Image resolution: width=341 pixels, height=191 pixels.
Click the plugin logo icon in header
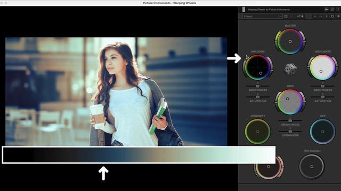coord(243,10)
